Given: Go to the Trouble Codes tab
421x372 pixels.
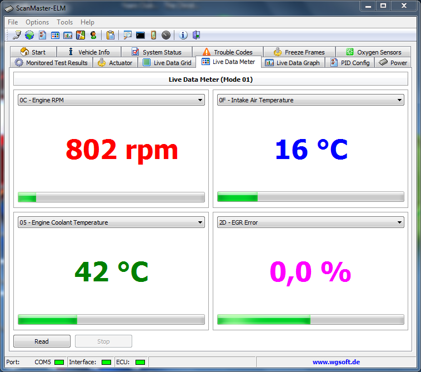Looking at the screenshot, I should [x=228, y=52].
